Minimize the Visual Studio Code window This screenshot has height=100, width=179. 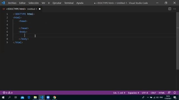tap(157, 3)
